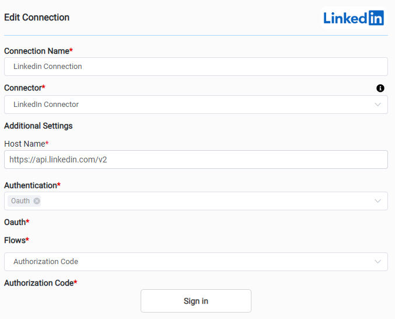Click the Authentication field label
The height and width of the screenshot is (319, 395).
(30, 185)
